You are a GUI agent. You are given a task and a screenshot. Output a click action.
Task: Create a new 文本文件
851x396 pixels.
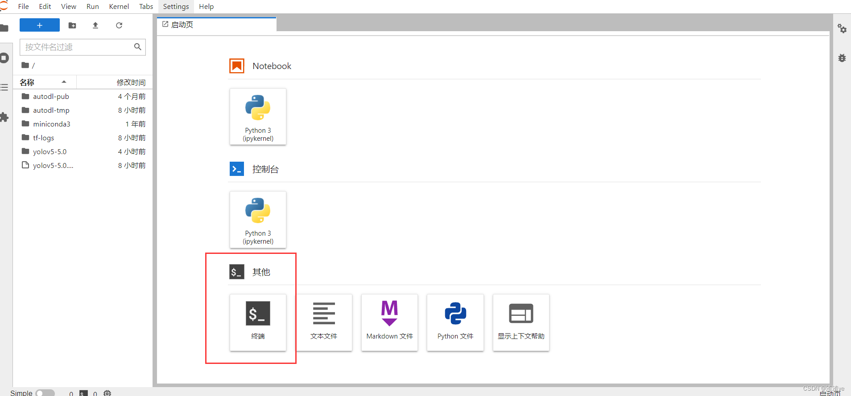click(324, 323)
